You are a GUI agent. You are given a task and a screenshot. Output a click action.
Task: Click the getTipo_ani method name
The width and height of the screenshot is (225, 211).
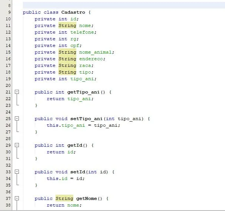(83, 92)
